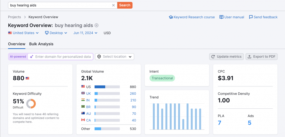Click the map pin icon in Select location
This screenshot has width=285, height=137.
pyautogui.click(x=99, y=57)
